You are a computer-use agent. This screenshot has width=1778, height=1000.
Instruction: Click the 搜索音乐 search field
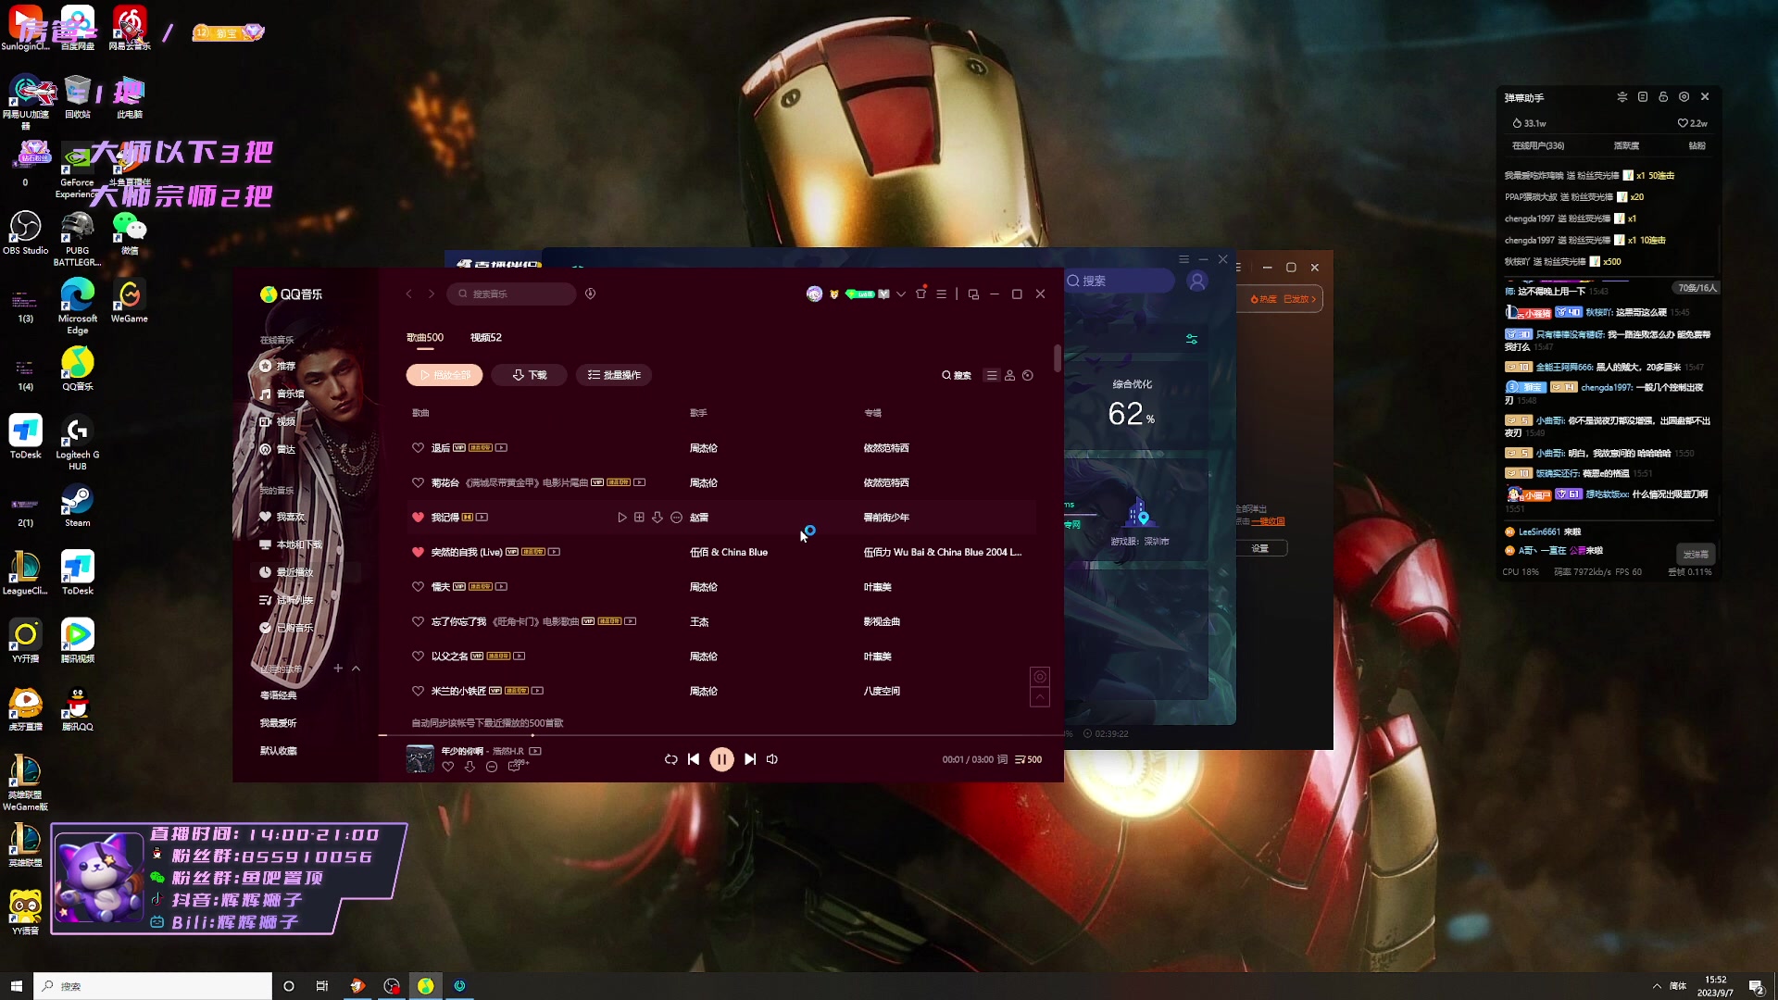(x=511, y=294)
